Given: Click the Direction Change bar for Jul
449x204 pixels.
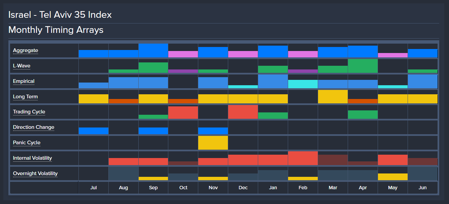Looking at the screenshot, I should [94, 131].
